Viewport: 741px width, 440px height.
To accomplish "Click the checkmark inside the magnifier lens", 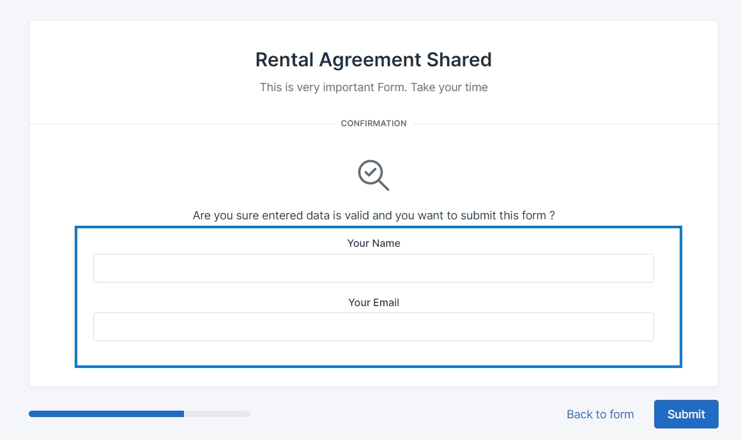I will [x=370, y=172].
